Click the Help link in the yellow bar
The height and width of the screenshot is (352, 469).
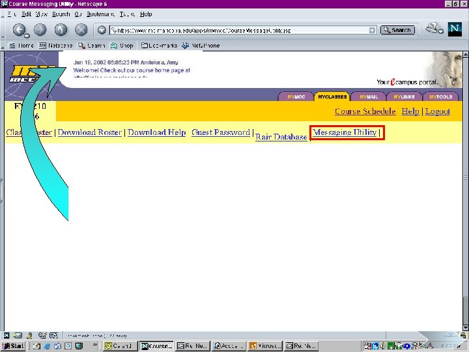coord(410,111)
